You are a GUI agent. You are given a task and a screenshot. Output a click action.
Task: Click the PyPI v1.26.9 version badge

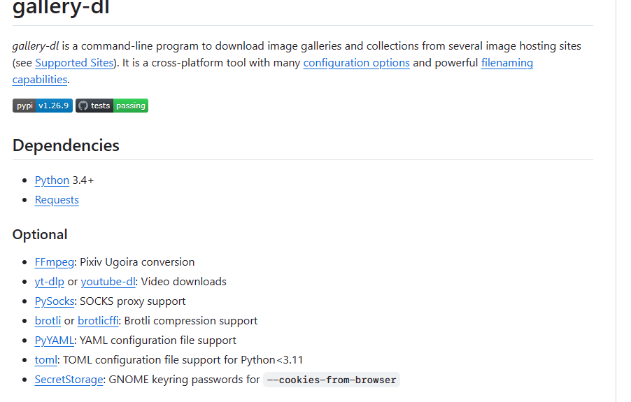42,106
